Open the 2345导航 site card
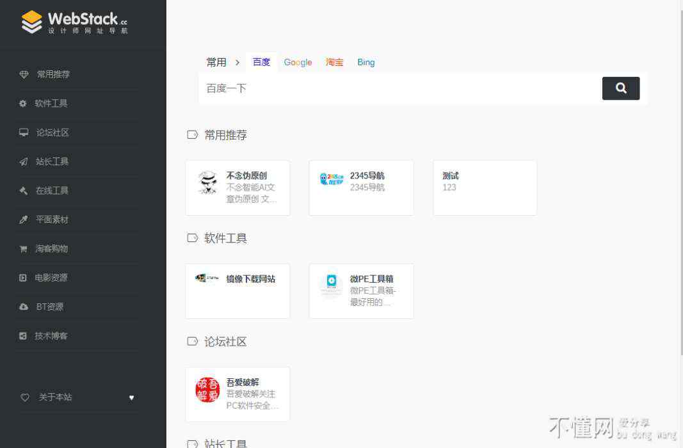Screen dimensions: 683x448 tap(361, 188)
